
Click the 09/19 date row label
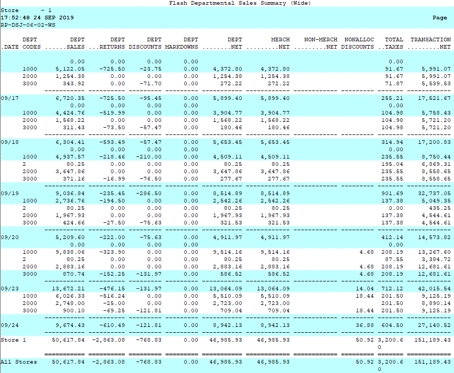pyautogui.click(x=9, y=193)
